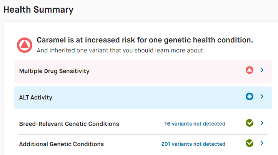This screenshot has height=155, width=278.
Task: Click green checkmark for Breed-Relevant Genetic Conditions
Action: 250,123
